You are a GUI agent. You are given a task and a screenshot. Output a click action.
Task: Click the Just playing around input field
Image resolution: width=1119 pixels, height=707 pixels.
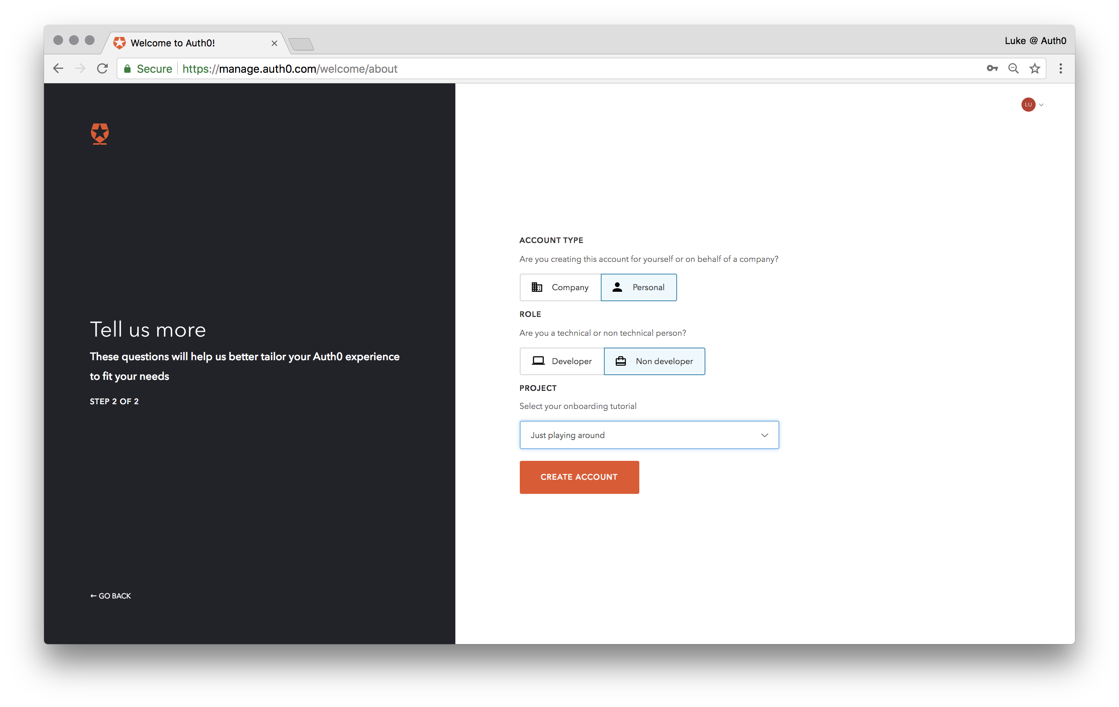(649, 434)
